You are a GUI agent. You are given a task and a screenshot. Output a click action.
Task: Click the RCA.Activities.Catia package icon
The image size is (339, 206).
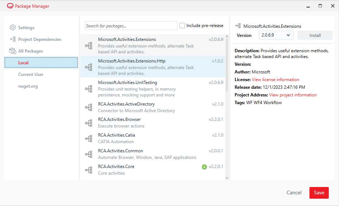[89, 138]
